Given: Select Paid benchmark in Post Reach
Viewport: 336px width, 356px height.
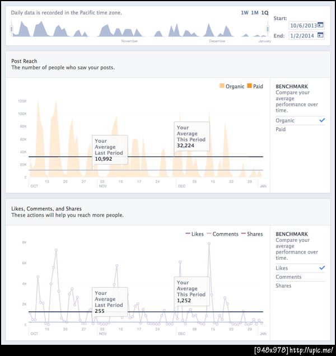Looking at the screenshot, I should (x=300, y=129).
